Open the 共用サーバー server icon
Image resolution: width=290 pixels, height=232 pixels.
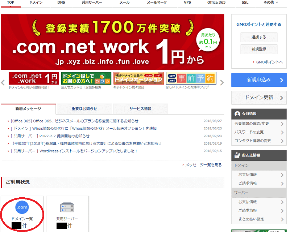coord(67,207)
